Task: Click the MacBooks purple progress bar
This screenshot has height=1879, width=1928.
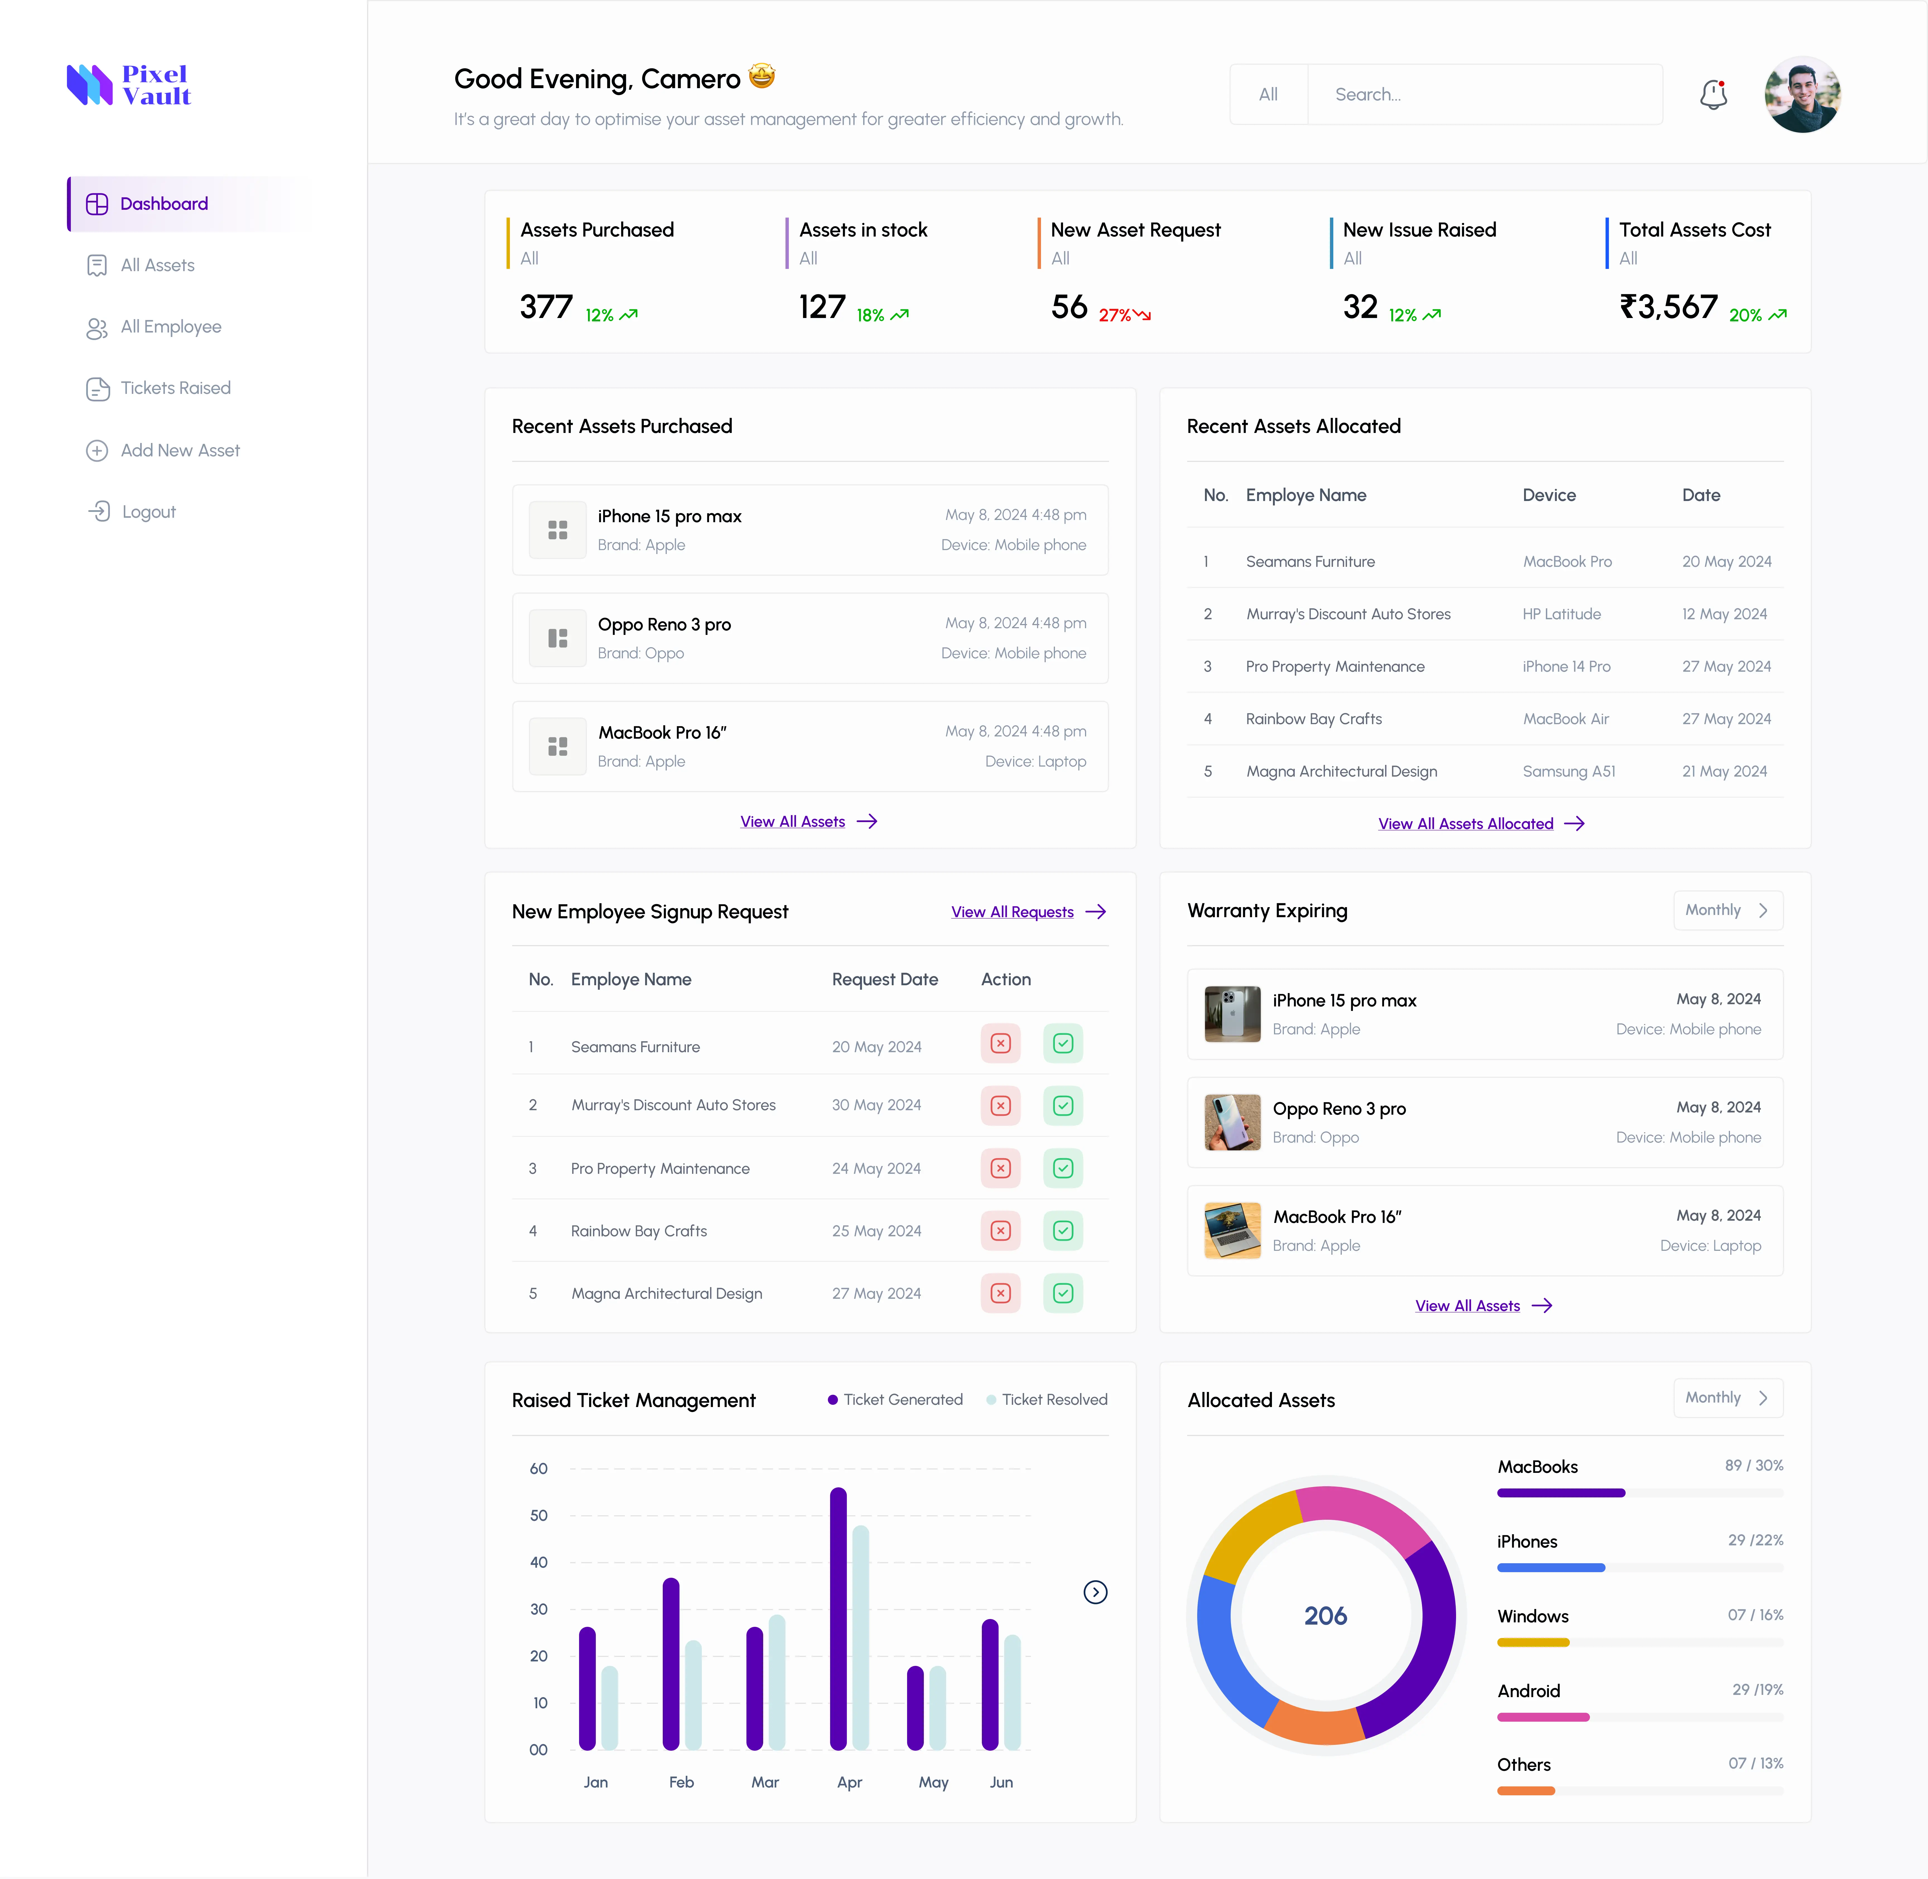Action: tap(1560, 1493)
